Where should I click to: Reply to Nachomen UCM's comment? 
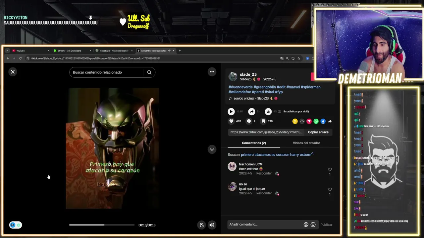[264, 173]
